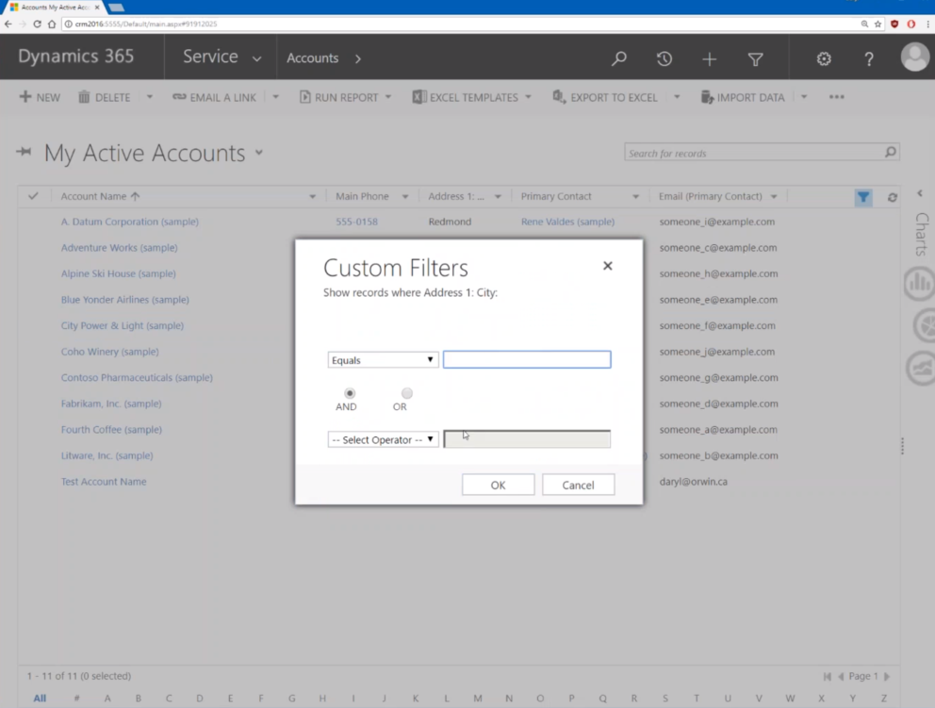Open the Primary Contact column dropdown

coord(635,196)
